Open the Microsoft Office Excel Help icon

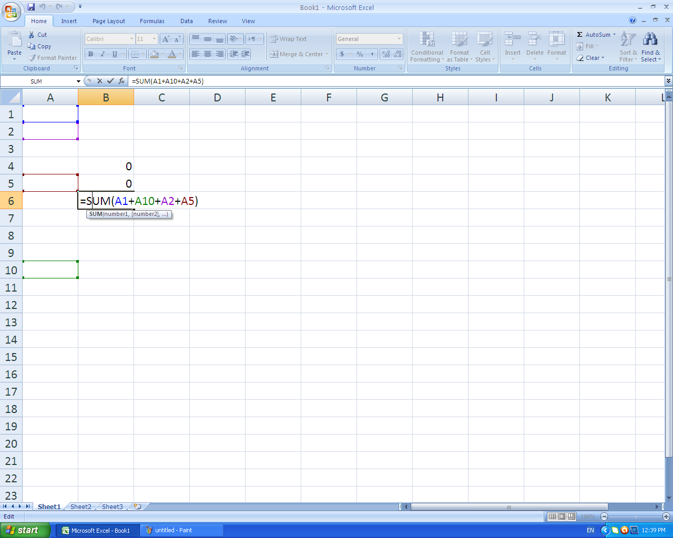pos(633,20)
